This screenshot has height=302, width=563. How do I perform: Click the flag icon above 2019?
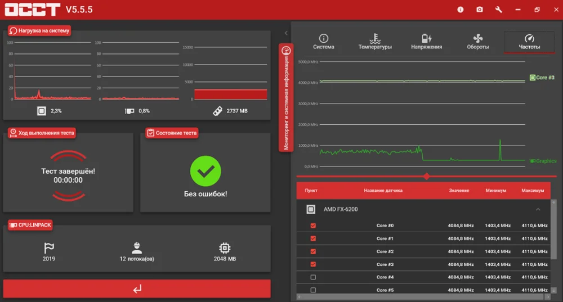(x=49, y=248)
